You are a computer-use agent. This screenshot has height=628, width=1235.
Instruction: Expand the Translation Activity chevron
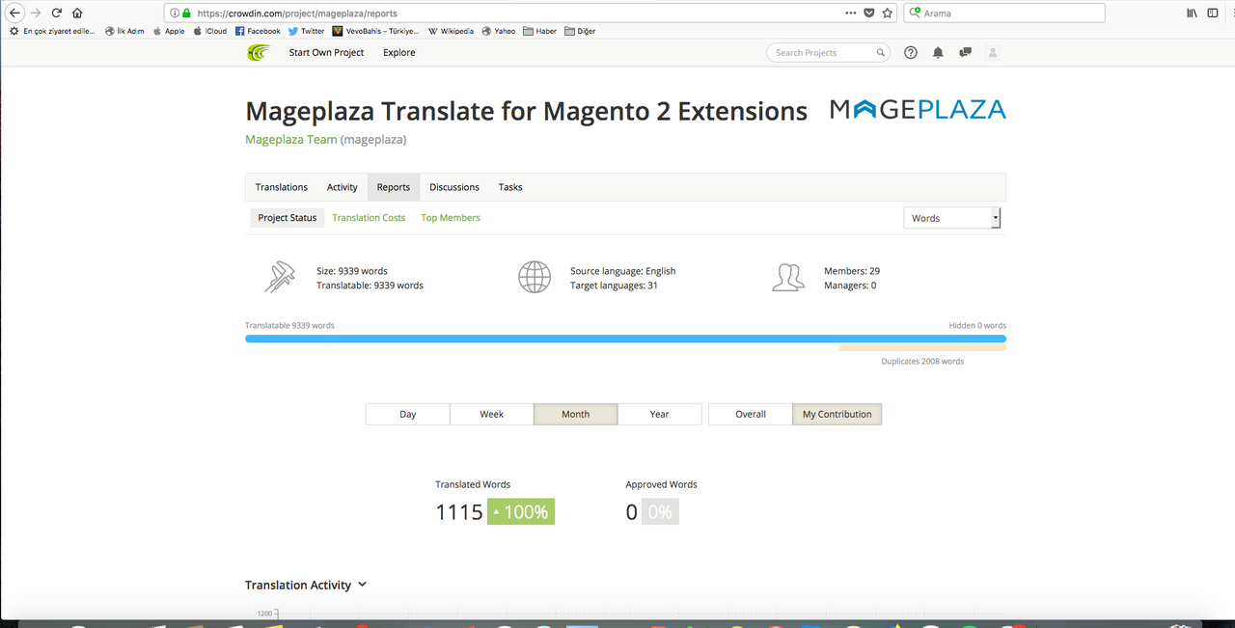(362, 585)
